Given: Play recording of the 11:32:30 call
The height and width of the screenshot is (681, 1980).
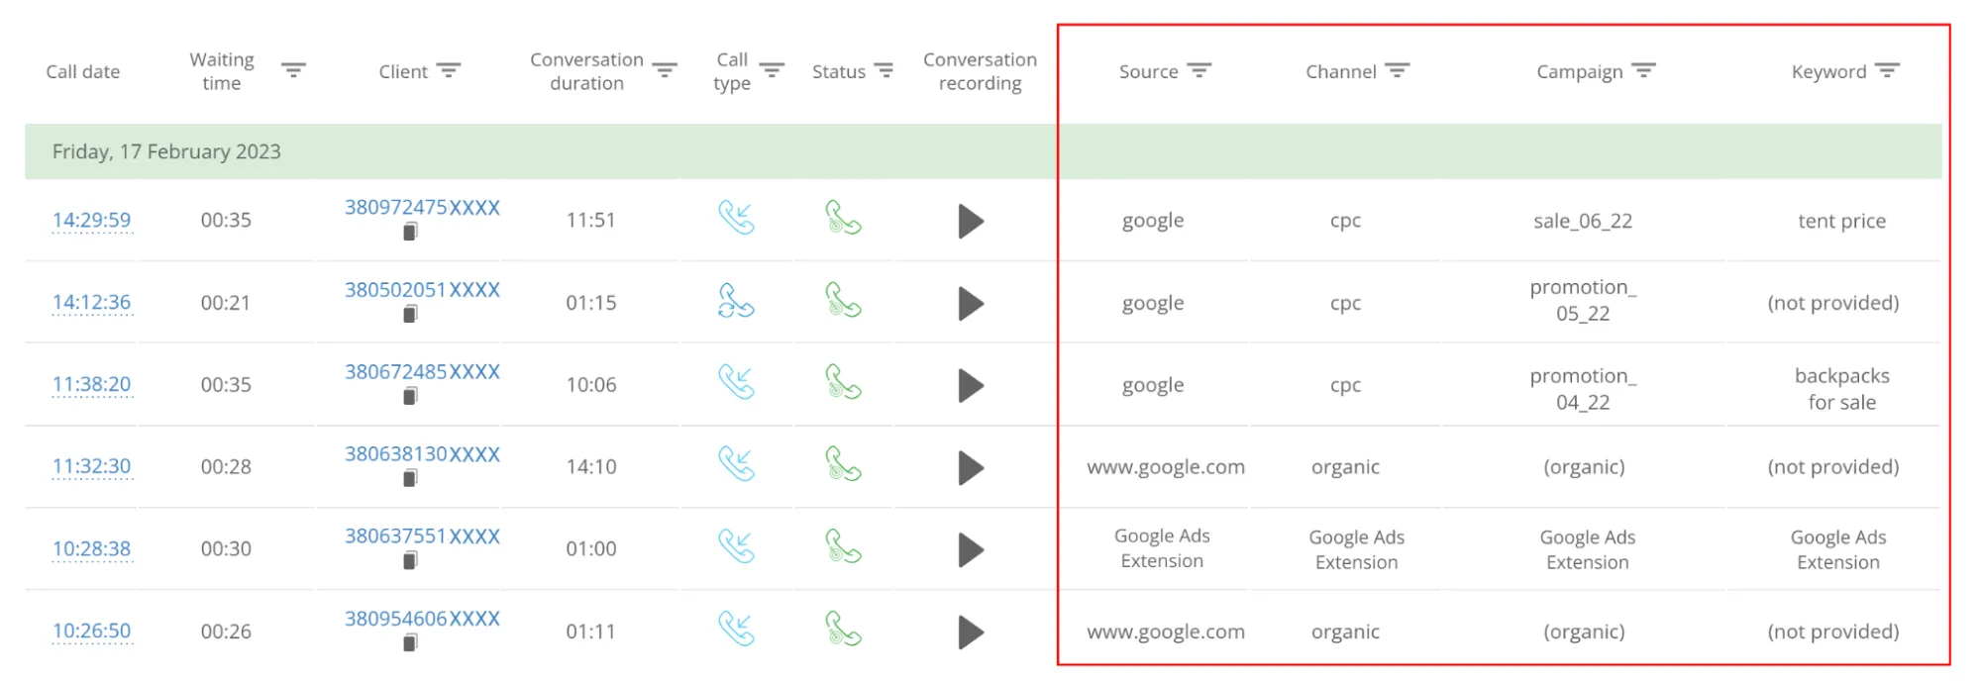Looking at the screenshot, I should (x=971, y=467).
